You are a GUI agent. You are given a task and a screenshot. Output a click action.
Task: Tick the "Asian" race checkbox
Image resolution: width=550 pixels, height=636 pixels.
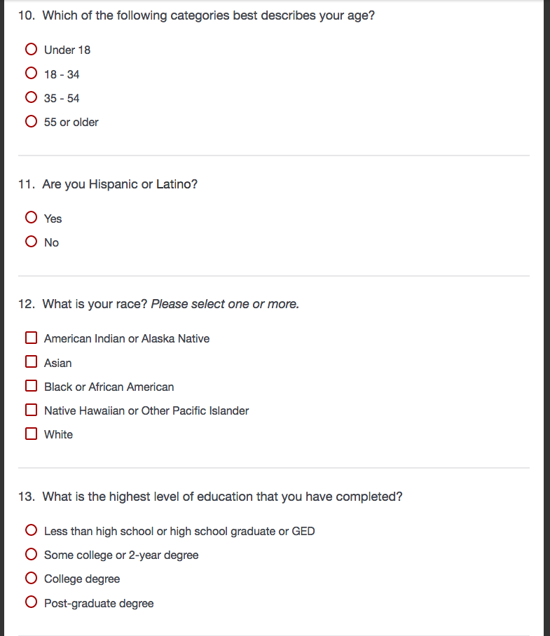pyautogui.click(x=31, y=362)
